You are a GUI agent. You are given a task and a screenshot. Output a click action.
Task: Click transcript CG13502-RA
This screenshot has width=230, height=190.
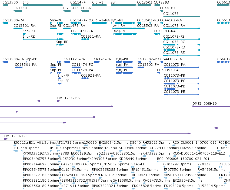pos(148,25)
